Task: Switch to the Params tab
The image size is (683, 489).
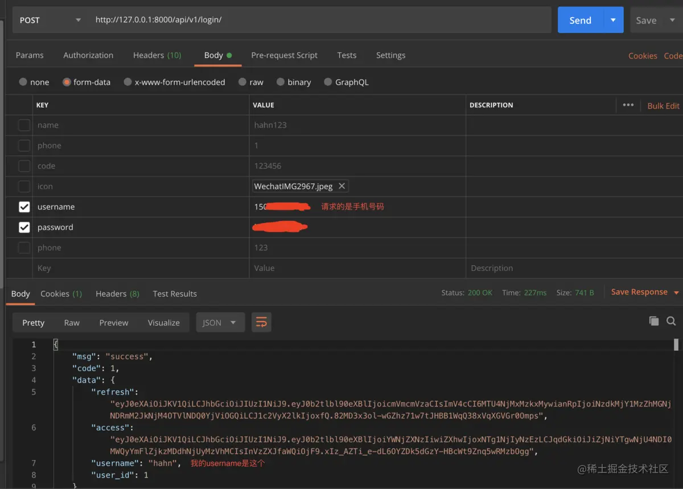Action: [30, 55]
